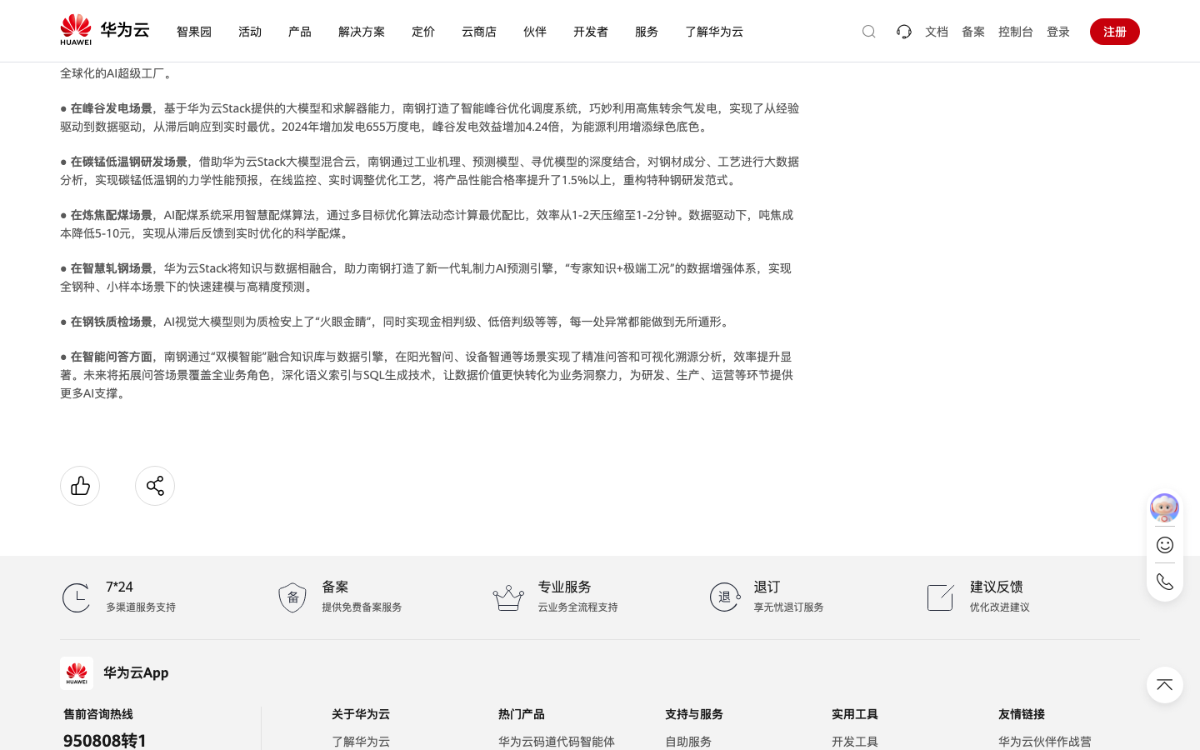Click bold text 在碳锰低温钢研发场景
This screenshot has height=750, width=1200.
pyautogui.click(x=128, y=162)
